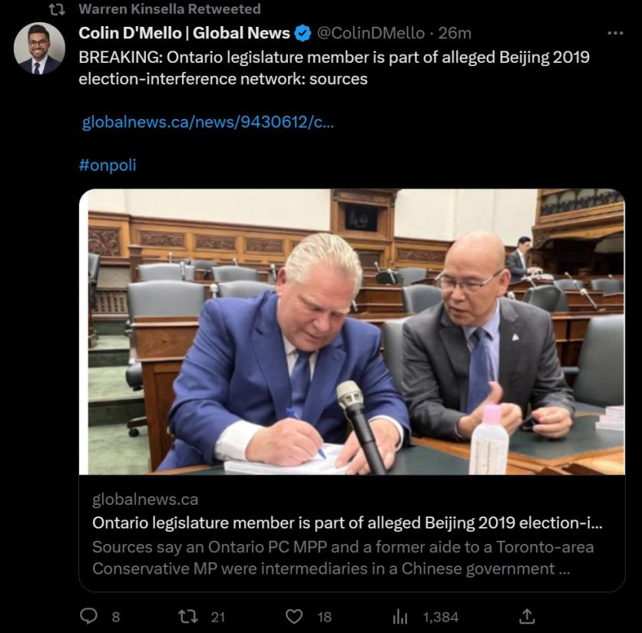642x633 pixels.
Task: Click the reply speech bubble icon
Action: click(x=90, y=616)
